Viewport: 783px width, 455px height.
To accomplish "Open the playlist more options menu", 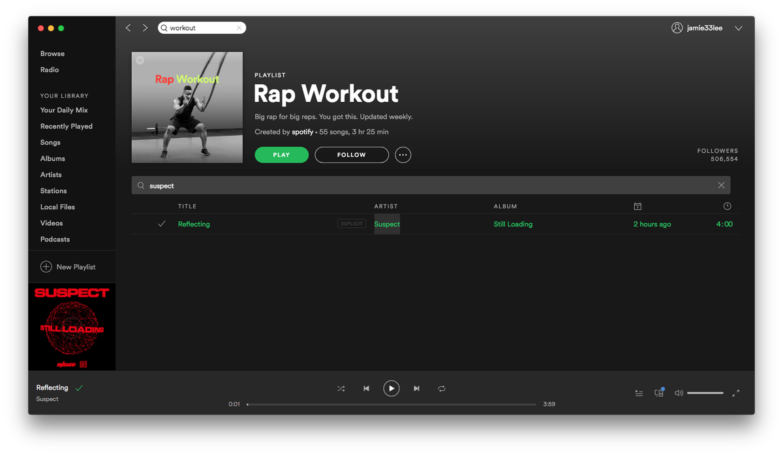I will 403,155.
